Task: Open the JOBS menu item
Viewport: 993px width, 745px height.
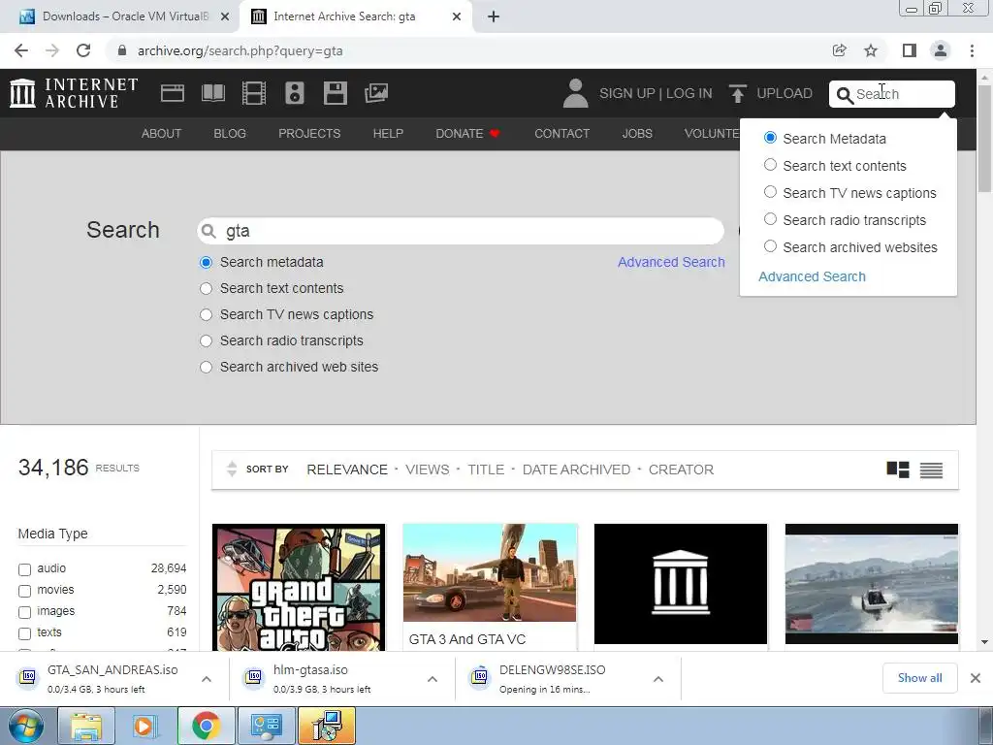Action: [x=637, y=134]
